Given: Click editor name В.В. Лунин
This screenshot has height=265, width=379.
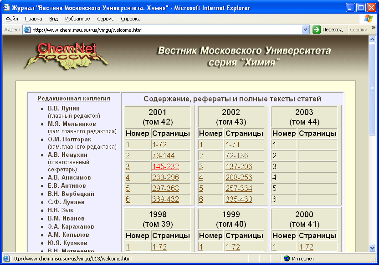Looking at the screenshot, I should (x=64, y=109).
